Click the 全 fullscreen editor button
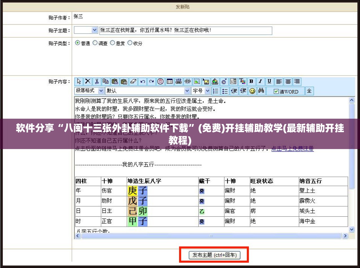 point(309,91)
